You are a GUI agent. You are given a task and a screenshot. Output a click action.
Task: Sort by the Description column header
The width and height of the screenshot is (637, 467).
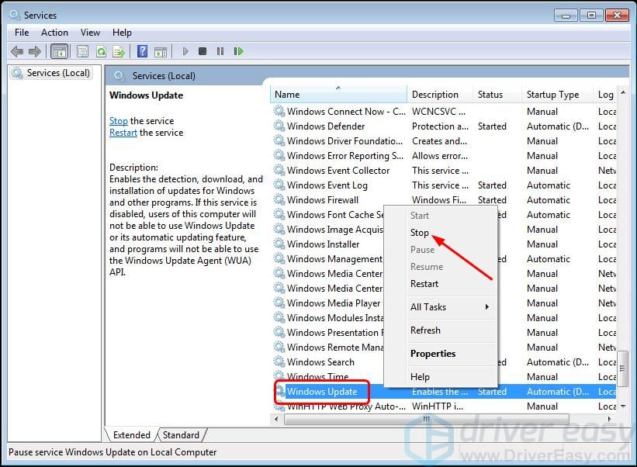440,94
